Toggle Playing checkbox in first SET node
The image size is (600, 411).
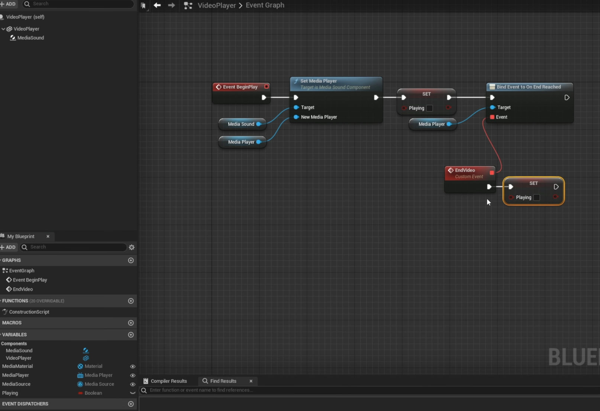pyautogui.click(x=430, y=108)
